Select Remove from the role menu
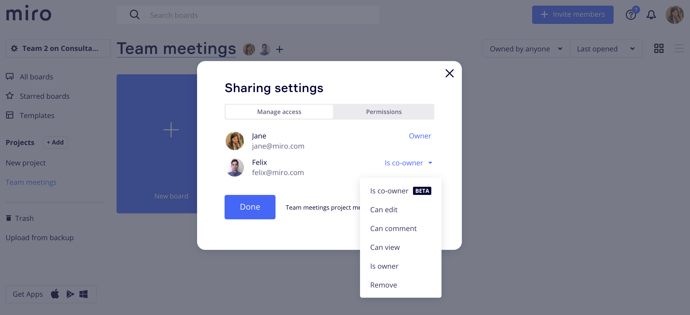 (383, 285)
